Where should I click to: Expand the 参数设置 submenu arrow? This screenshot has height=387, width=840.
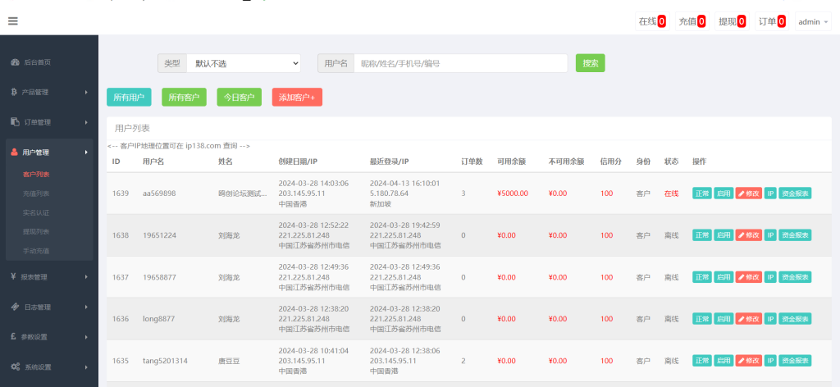[x=86, y=337]
